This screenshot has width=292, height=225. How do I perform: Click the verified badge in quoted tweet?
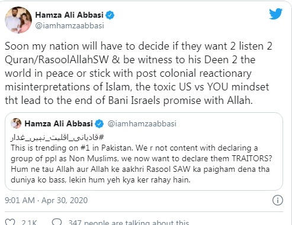click(99, 124)
